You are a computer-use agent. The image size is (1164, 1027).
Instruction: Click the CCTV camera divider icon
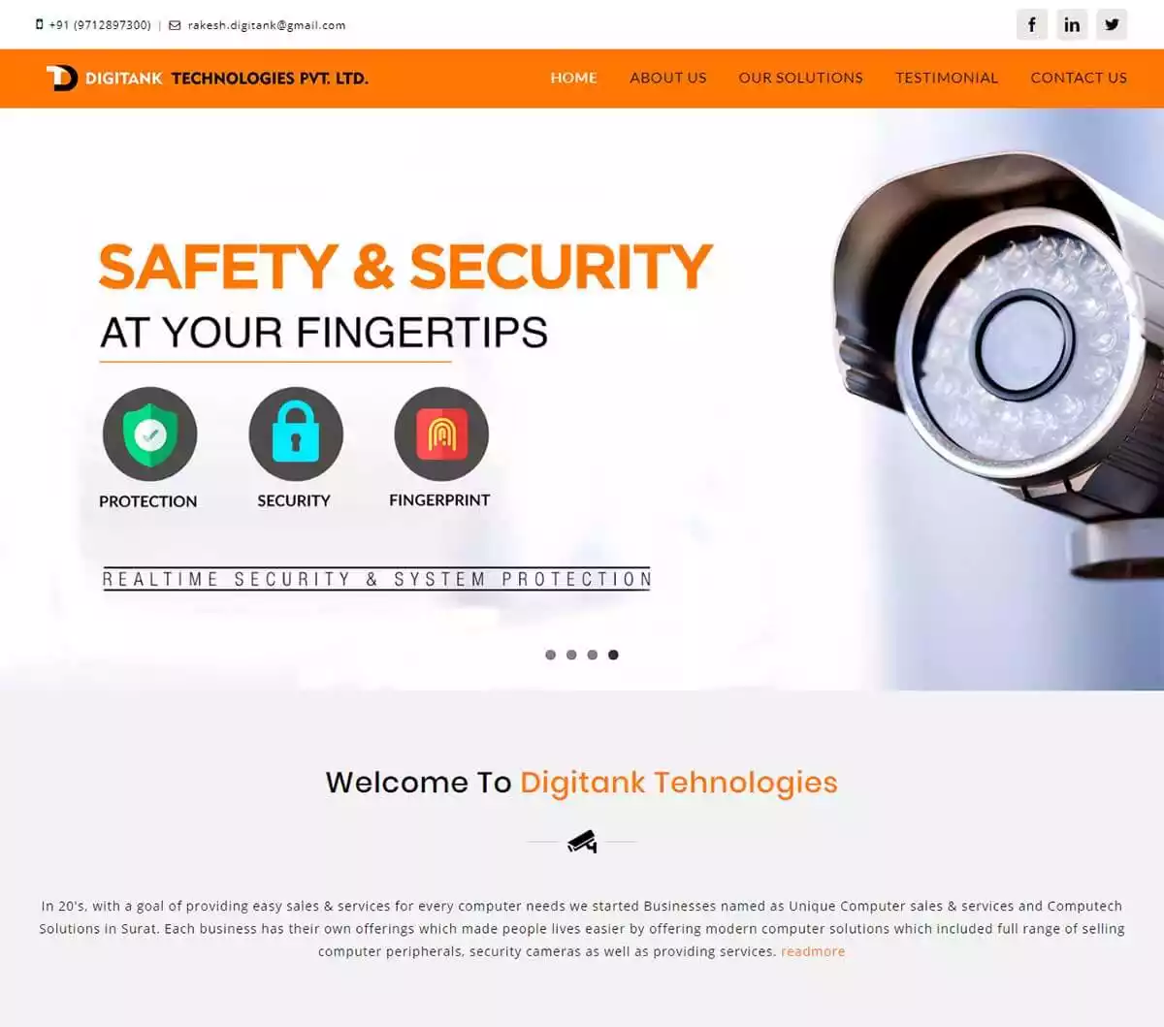point(582,842)
